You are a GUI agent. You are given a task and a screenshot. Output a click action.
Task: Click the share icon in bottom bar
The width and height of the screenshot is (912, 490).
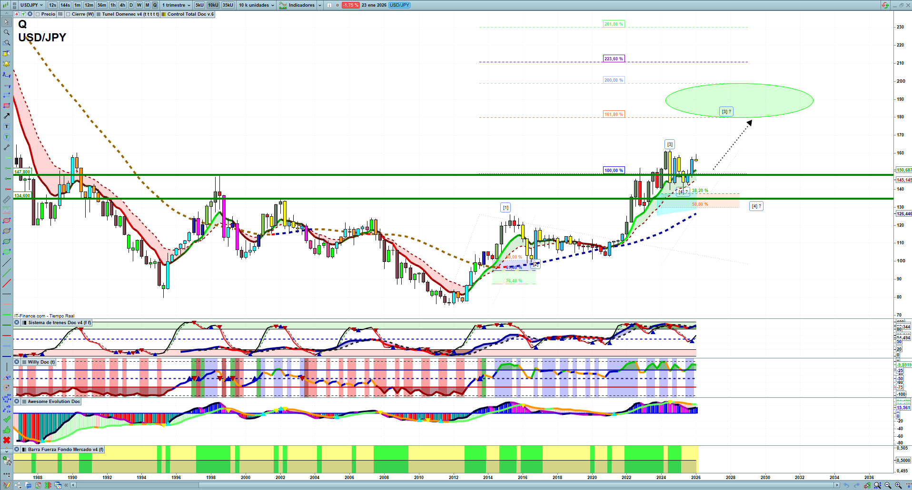pyautogui.click(x=18, y=485)
